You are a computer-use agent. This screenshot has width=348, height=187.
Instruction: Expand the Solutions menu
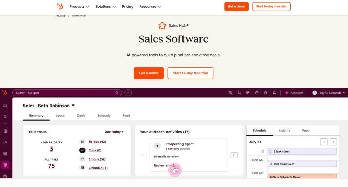click(x=105, y=7)
